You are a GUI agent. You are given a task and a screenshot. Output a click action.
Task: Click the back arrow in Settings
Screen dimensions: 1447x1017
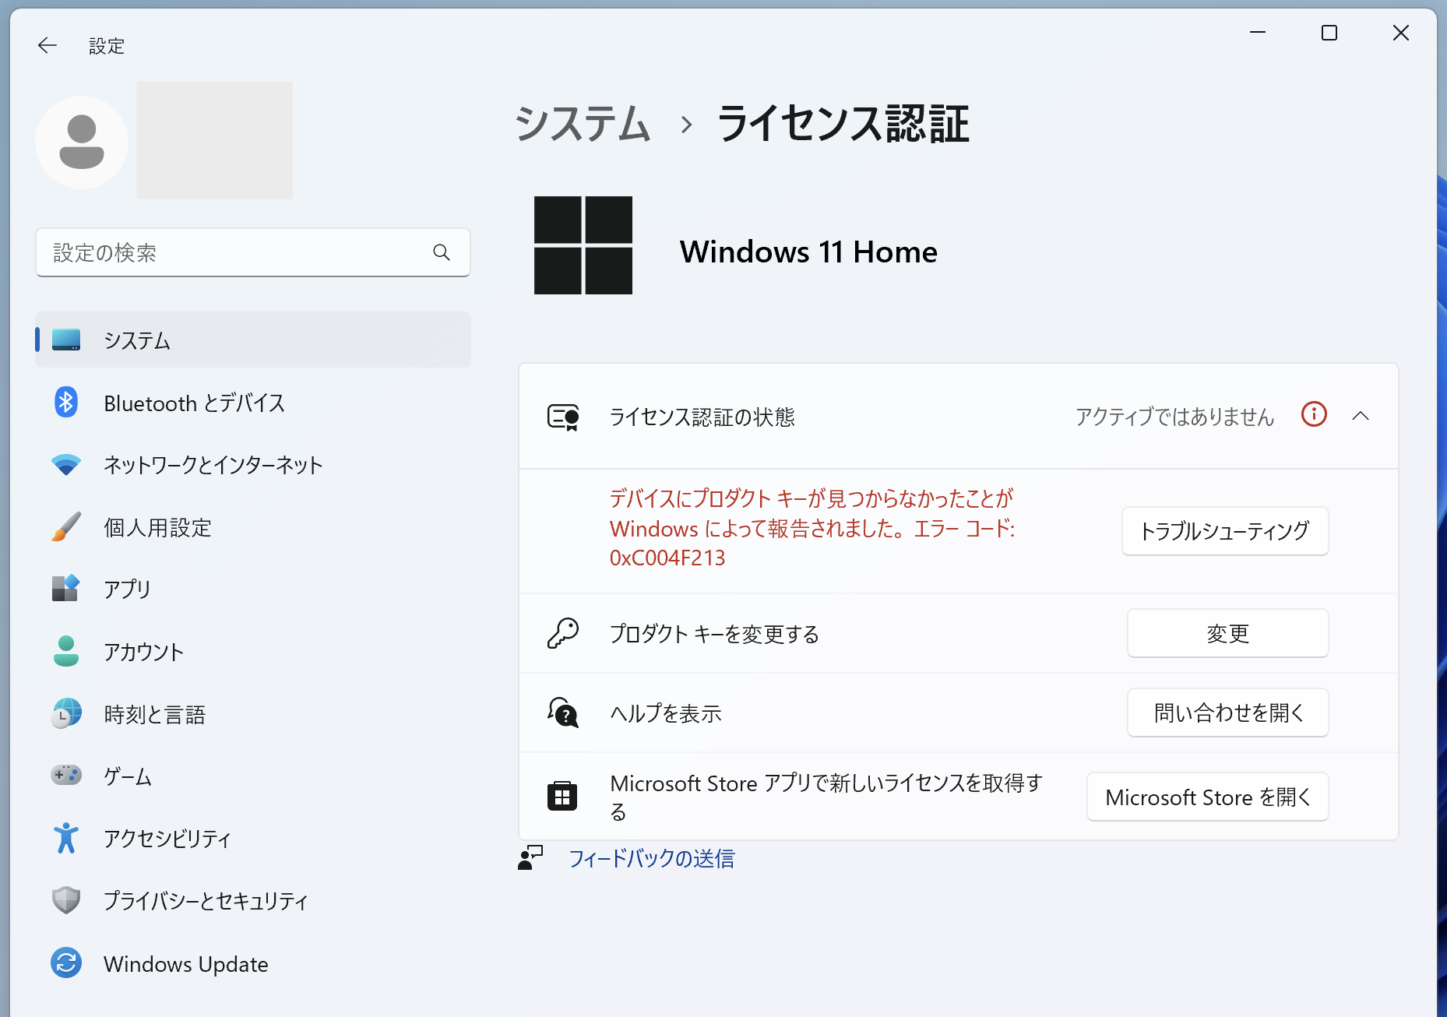click(x=48, y=46)
